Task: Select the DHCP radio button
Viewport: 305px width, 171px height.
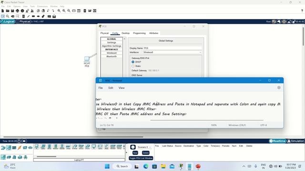Action: click(133, 62)
